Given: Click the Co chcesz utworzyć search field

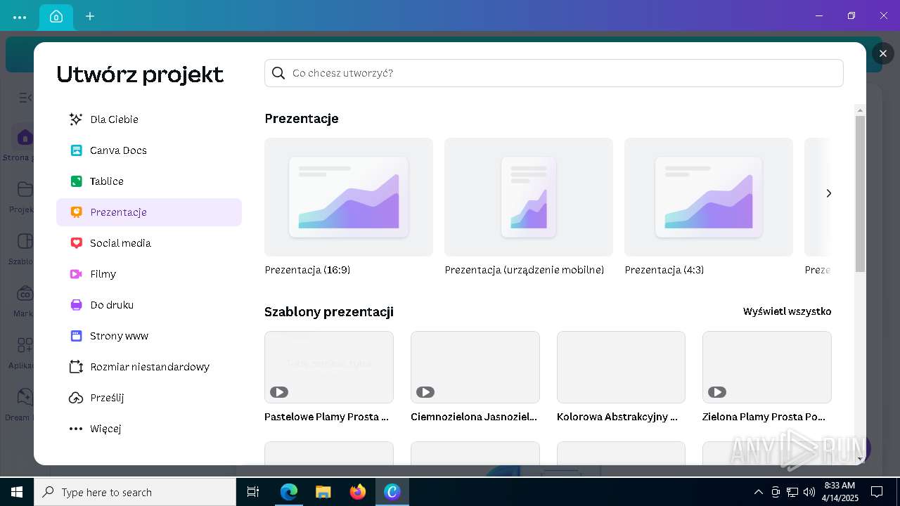Looking at the screenshot, I should tap(554, 73).
